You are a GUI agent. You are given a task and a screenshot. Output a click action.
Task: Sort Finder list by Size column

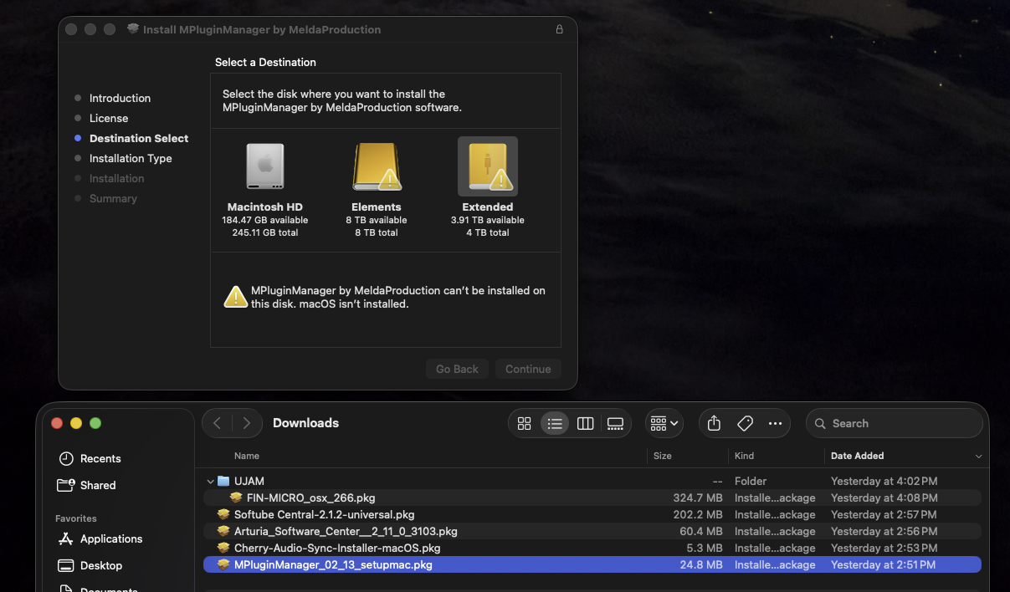pyautogui.click(x=663, y=456)
